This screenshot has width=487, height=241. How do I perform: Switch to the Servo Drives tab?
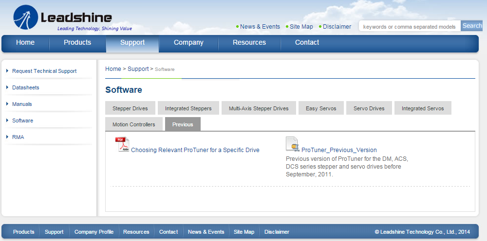pyautogui.click(x=369, y=108)
